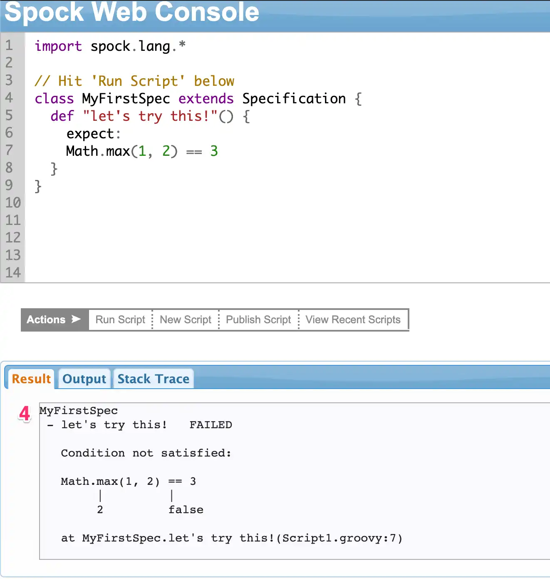
Task: Click Publish Script
Action: point(258,319)
